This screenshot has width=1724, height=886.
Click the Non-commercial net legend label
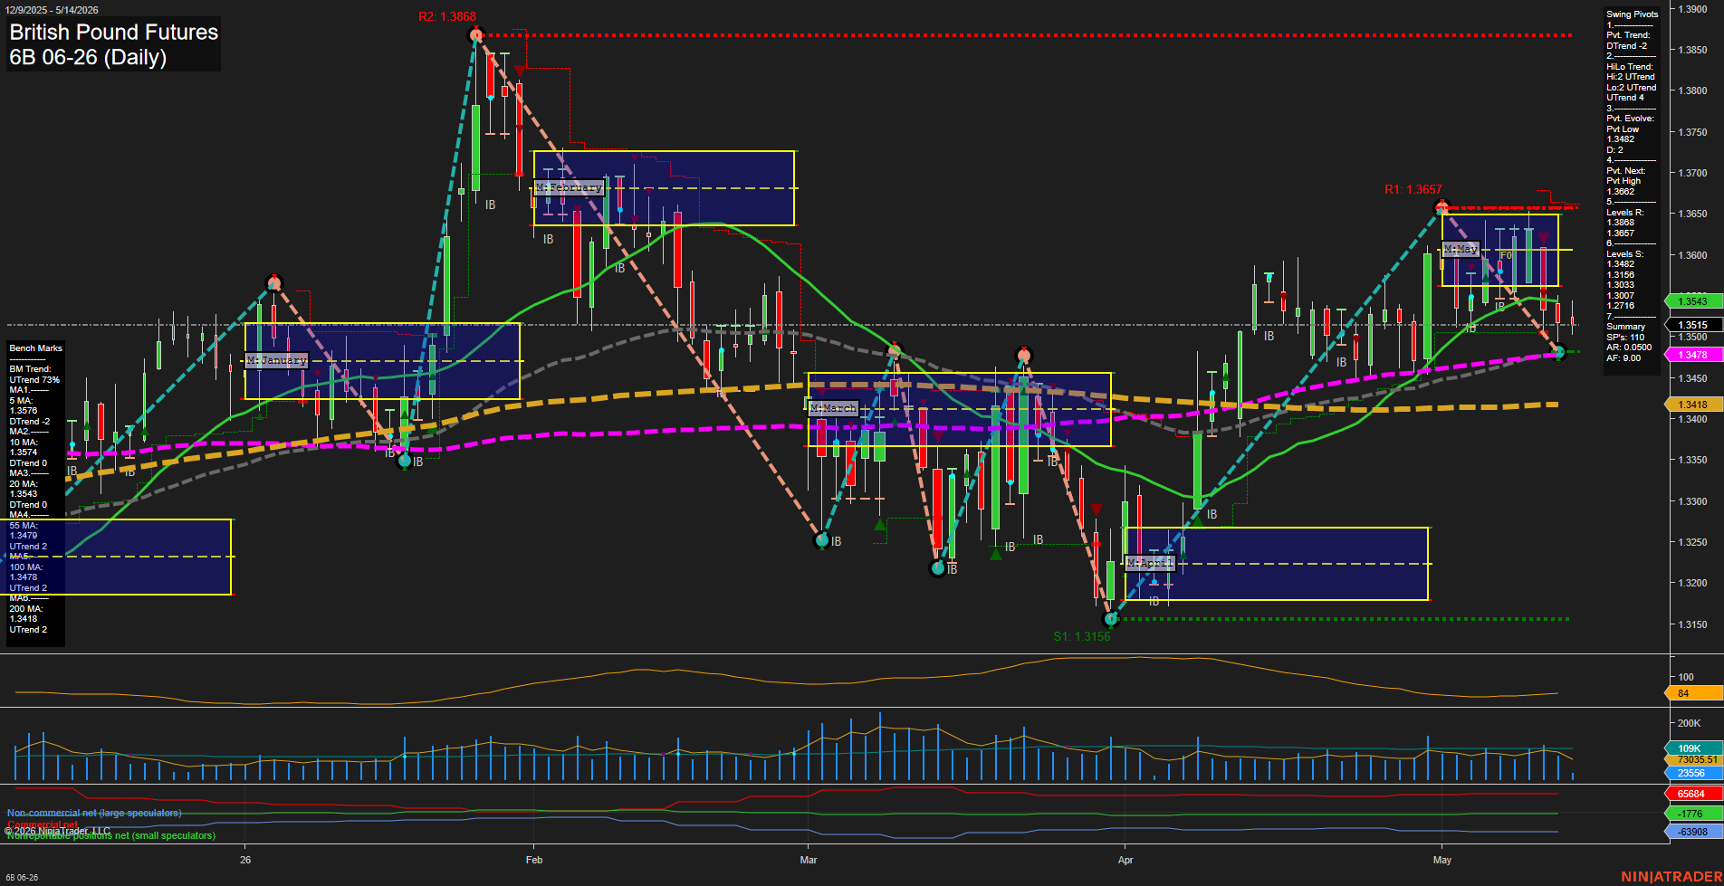click(94, 813)
